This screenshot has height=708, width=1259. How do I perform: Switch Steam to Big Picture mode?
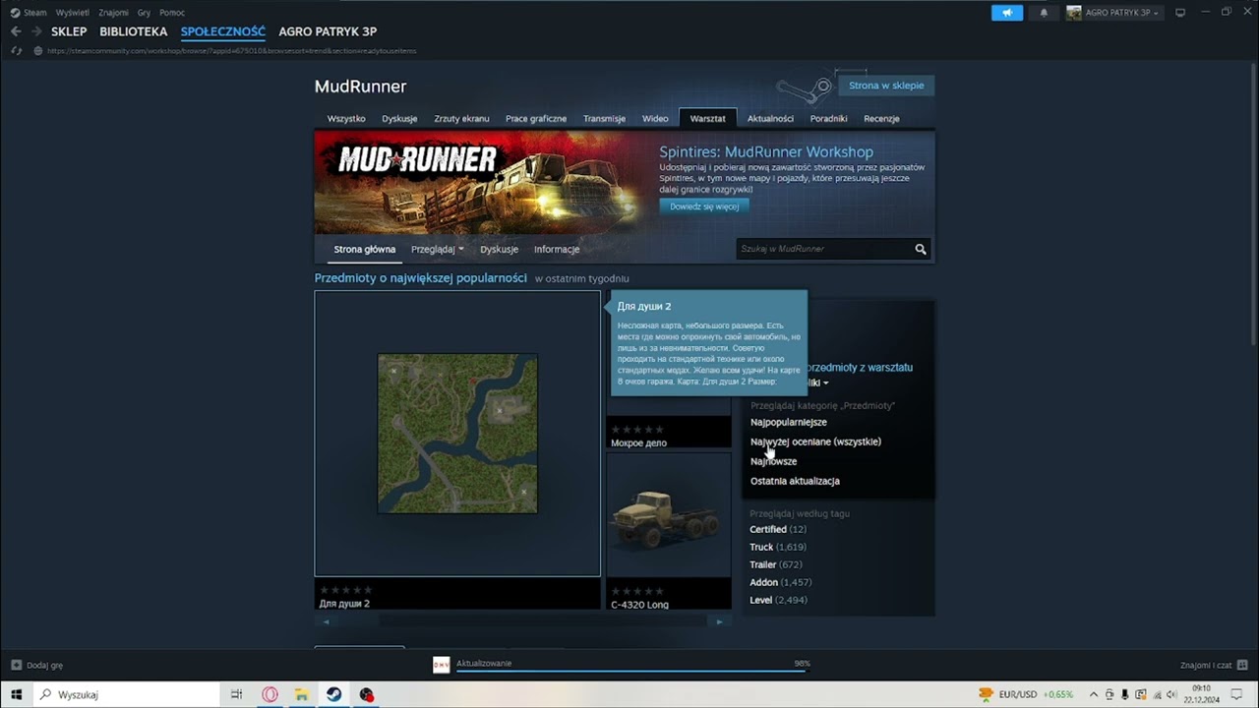(1180, 13)
